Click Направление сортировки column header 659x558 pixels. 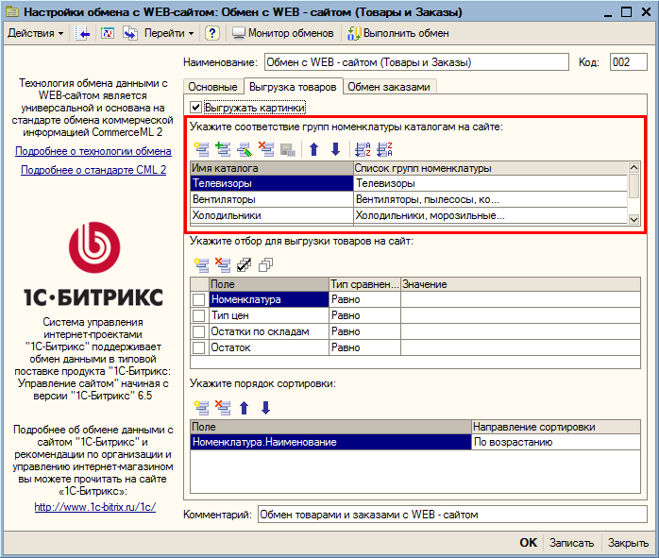(556, 427)
